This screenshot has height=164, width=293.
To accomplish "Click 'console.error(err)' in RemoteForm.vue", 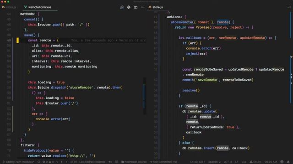I will [53, 119].
